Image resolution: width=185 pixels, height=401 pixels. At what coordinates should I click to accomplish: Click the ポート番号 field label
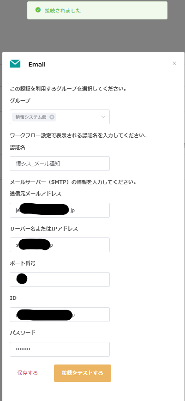(23, 263)
